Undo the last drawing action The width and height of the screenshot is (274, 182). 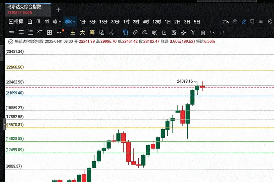click(212, 33)
